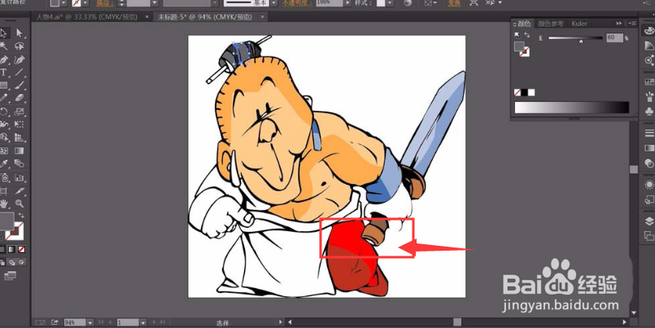Set toolbox paint mode to Gradient
Viewport: 655px width, 328px height.
tap(11, 249)
